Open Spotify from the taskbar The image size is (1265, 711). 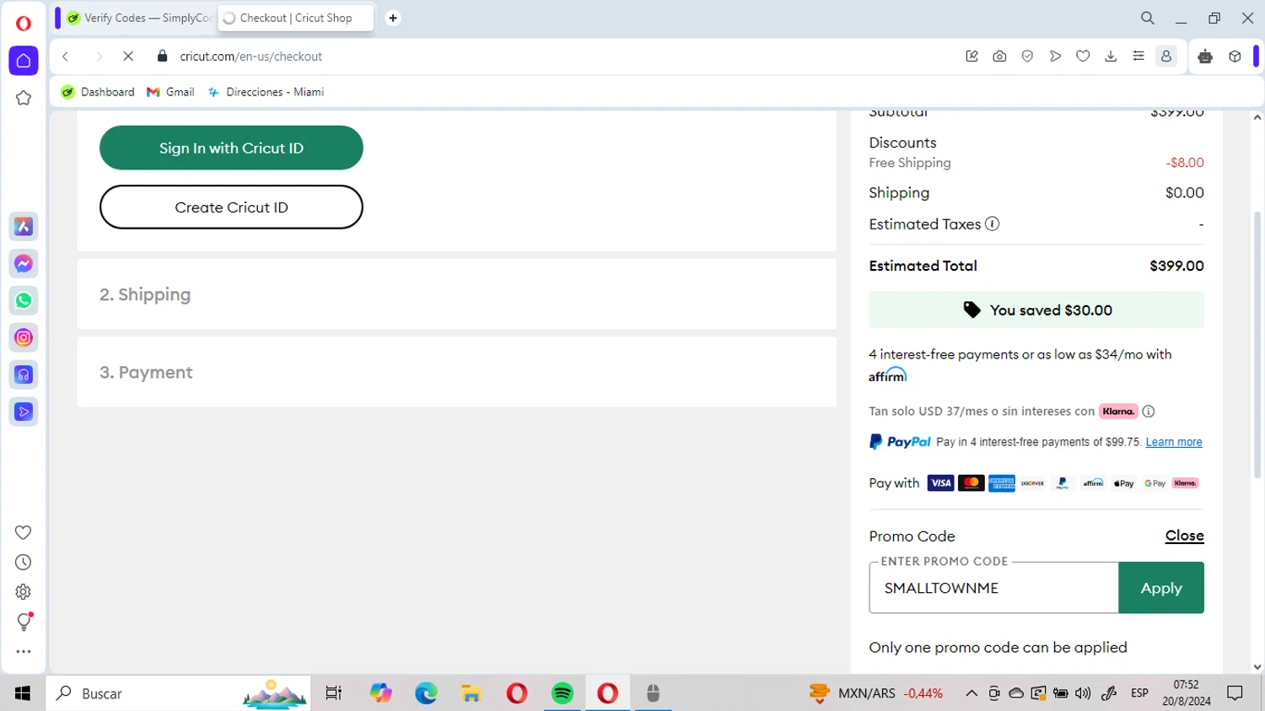(x=563, y=693)
